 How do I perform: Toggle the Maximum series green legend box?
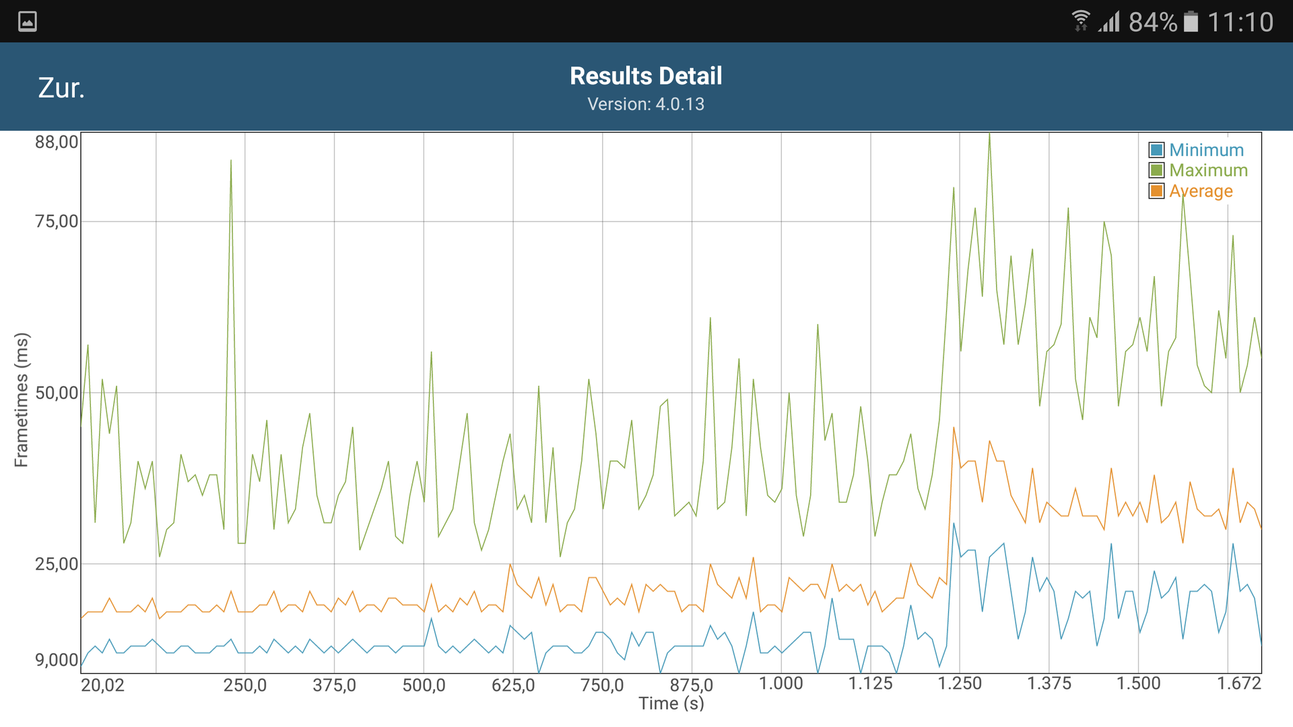coord(1156,170)
